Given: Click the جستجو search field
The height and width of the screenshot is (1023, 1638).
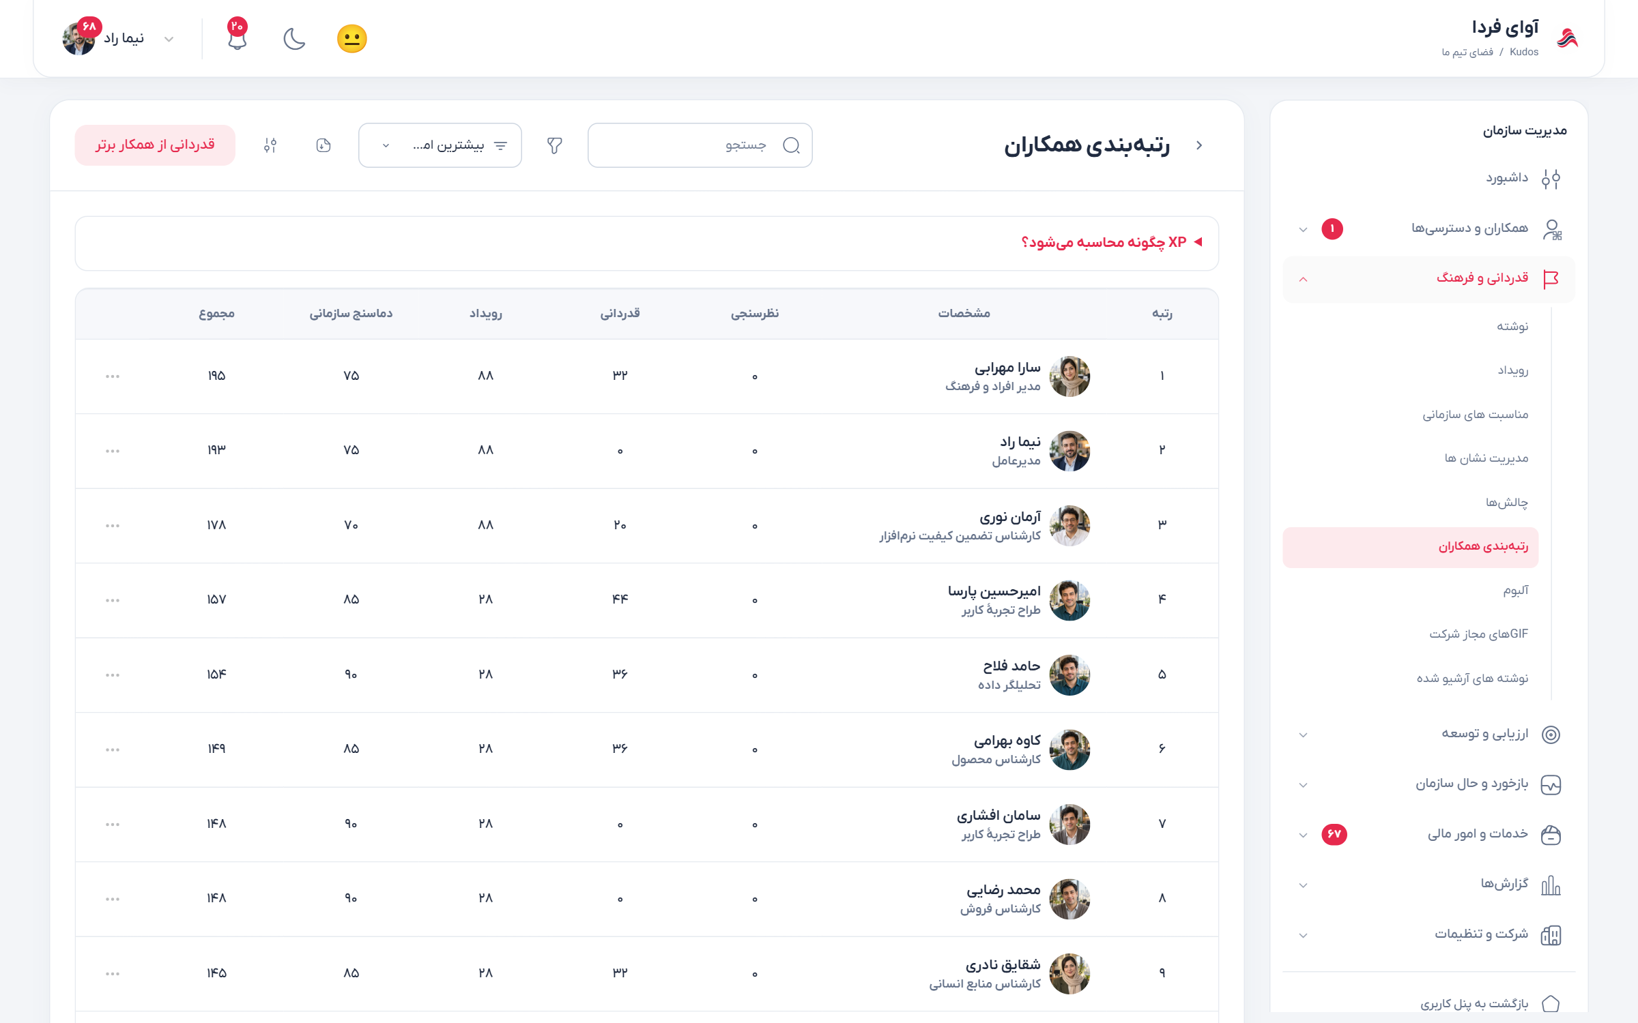Looking at the screenshot, I should coord(700,145).
